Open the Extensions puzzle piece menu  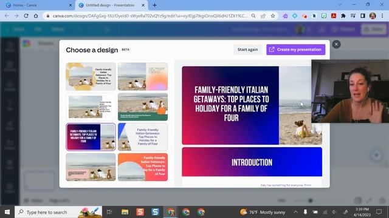pyautogui.click(x=343, y=16)
